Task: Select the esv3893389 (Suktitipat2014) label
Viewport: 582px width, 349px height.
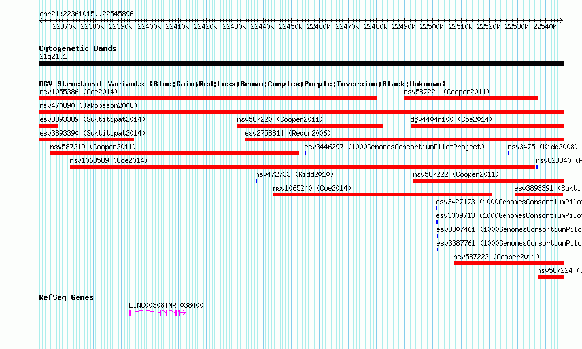Action: [x=92, y=119]
